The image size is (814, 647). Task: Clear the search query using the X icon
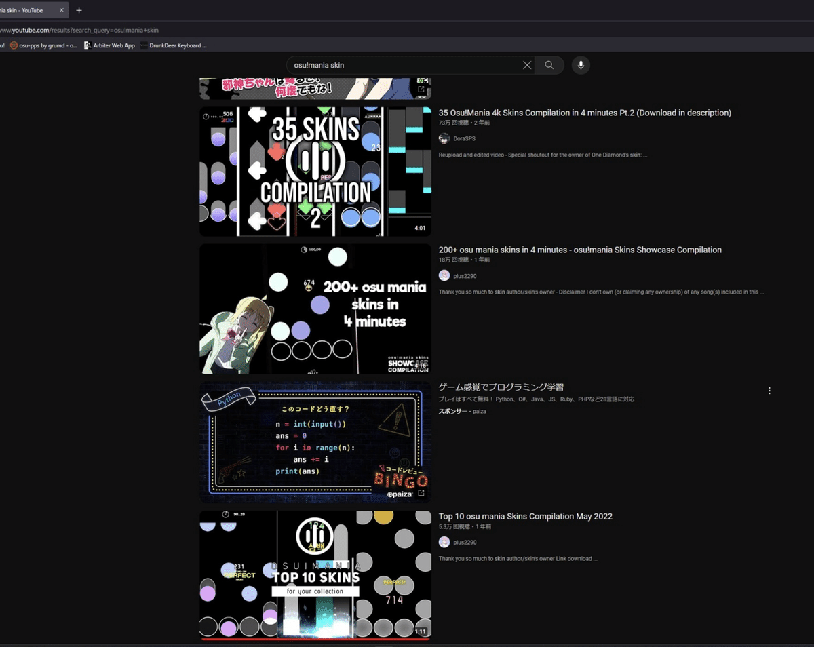[527, 65]
